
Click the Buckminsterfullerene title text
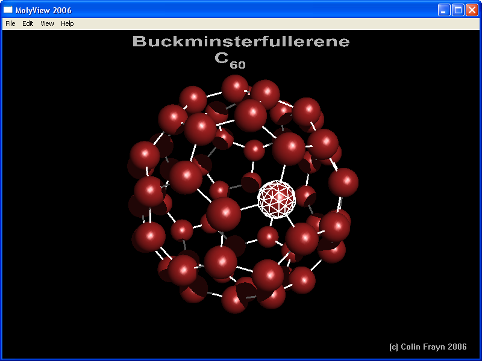[x=240, y=42]
